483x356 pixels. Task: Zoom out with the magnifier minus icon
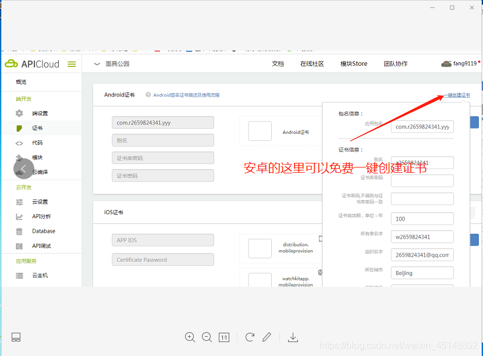[x=207, y=337]
